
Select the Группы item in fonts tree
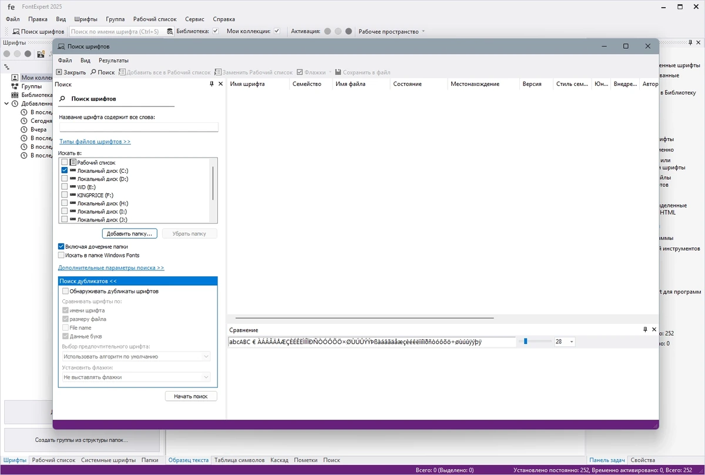coord(32,86)
